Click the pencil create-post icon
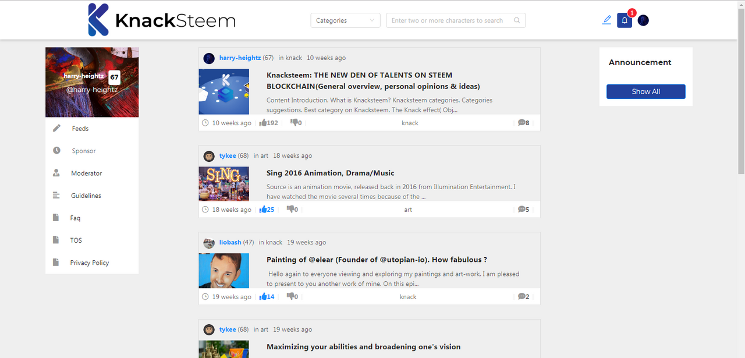745x358 pixels. [607, 20]
